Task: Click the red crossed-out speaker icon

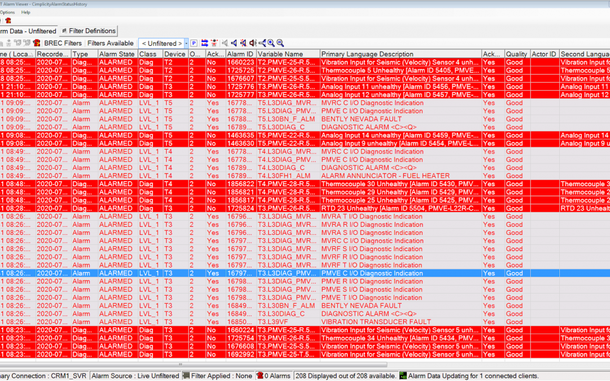Action: (x=243, y=43)
